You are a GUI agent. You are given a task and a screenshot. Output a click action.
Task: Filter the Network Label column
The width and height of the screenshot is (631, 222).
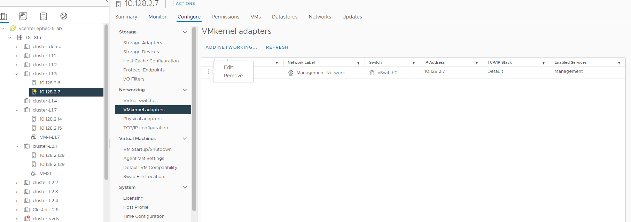(358, 63)
